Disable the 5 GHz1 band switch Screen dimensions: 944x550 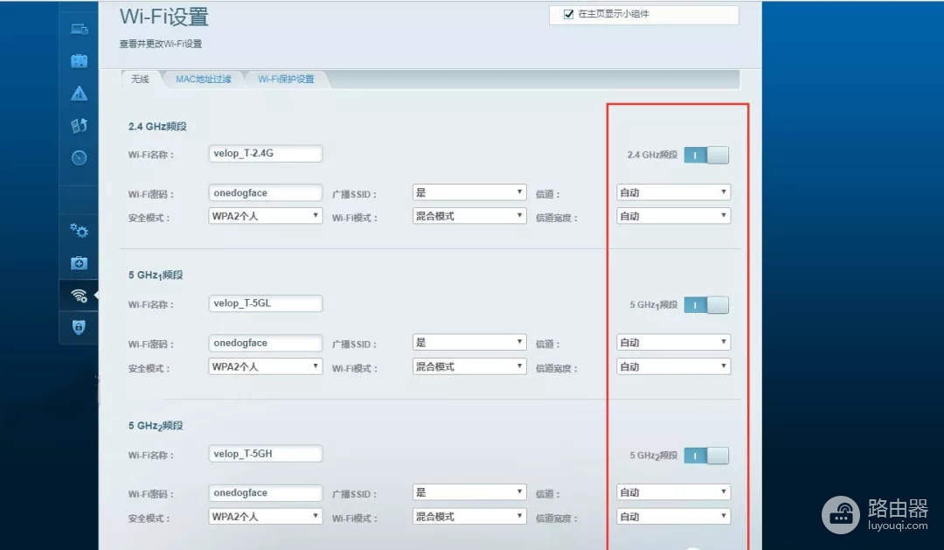pyautogui.click(x=705, y=305)
